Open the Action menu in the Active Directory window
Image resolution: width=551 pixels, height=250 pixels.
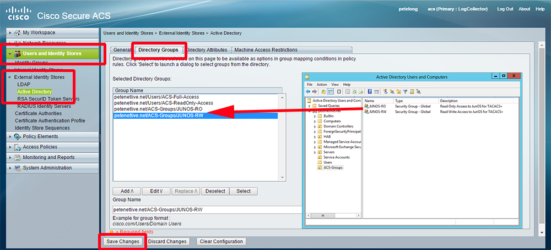[x=322, y=85]
